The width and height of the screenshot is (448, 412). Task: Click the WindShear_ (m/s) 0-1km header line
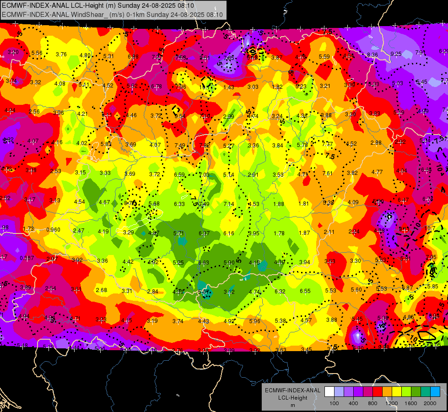(112, 15)
